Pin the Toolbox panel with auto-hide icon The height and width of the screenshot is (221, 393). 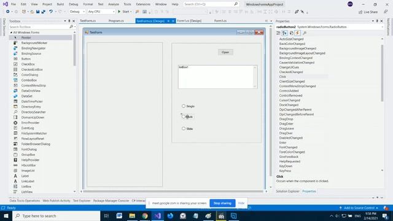(x=69, y=21)
